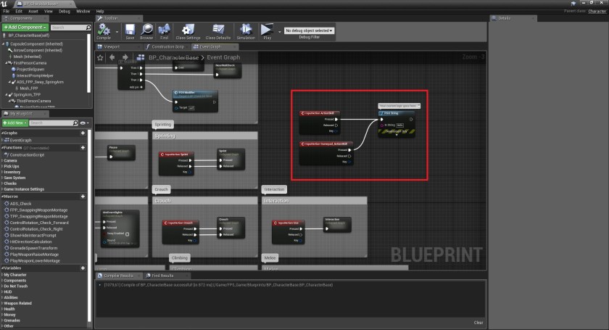The image size is (609, 330).
Task: Click the My Blueprint search magnifier icon
Action: coord(75,123)
